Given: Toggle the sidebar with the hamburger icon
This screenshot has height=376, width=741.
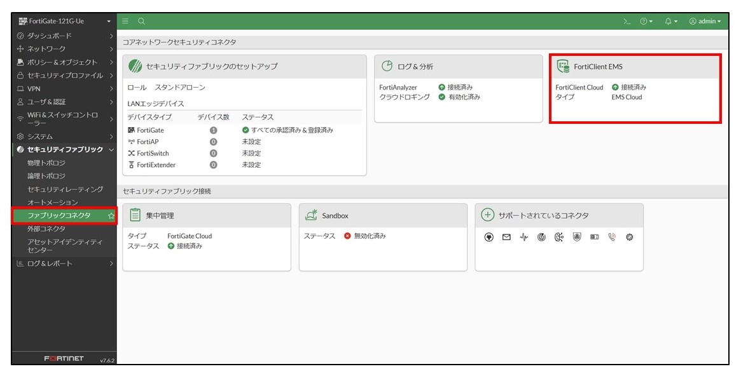Looking at the screenshot, I should 125,21.
